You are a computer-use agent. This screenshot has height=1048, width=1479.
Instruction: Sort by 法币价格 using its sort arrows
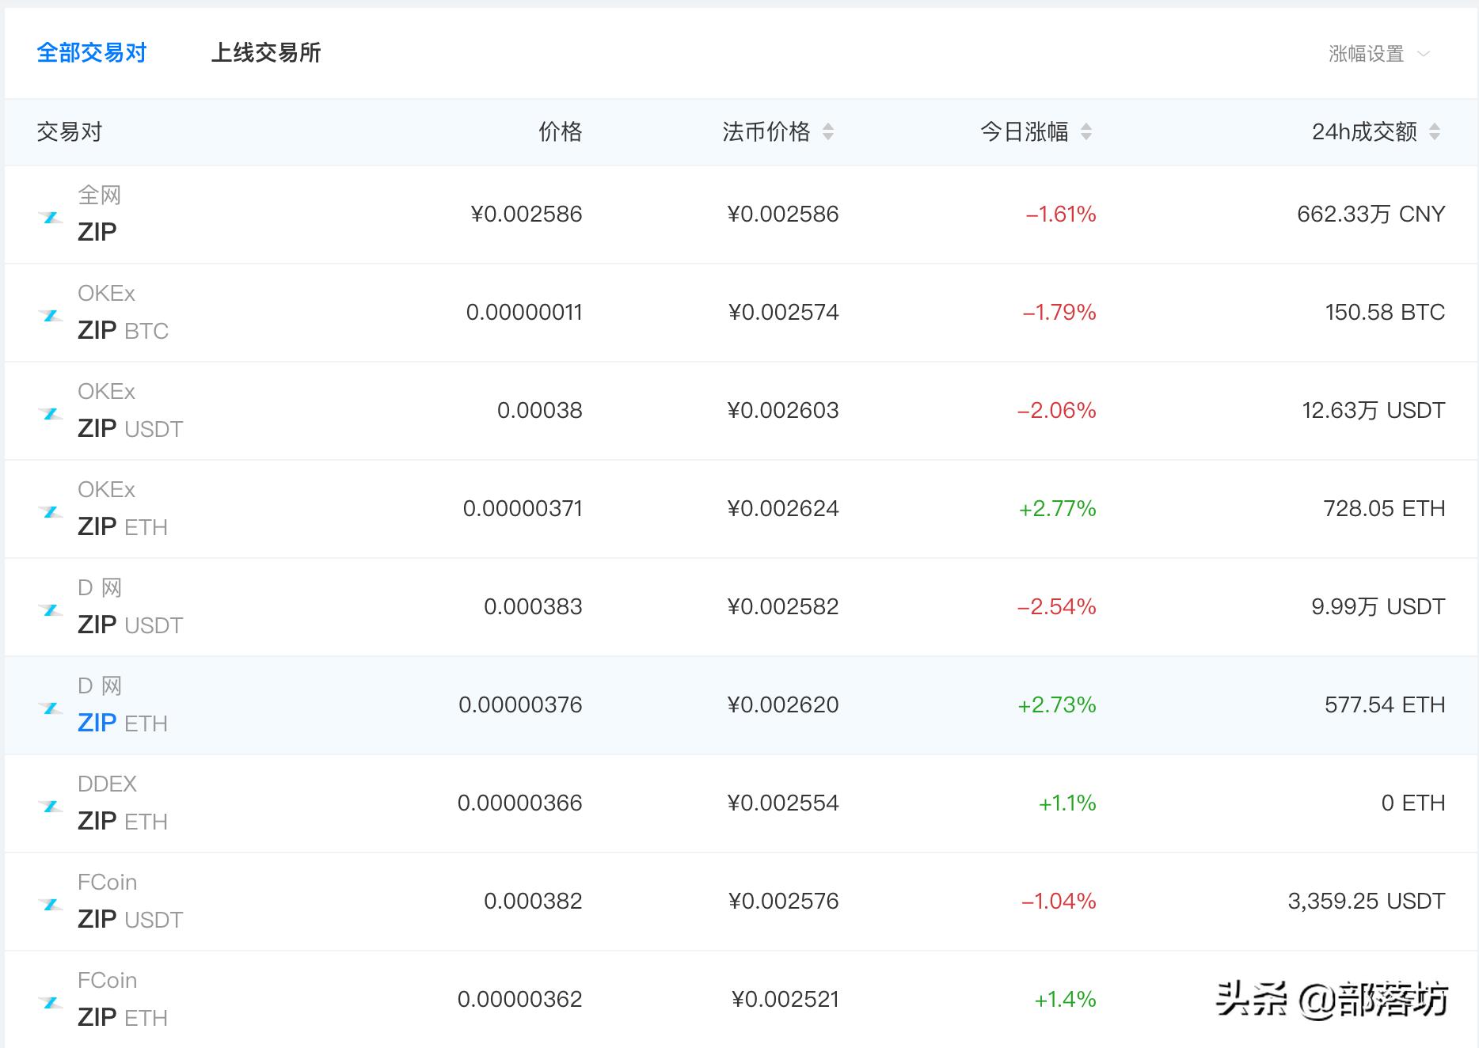828,132
